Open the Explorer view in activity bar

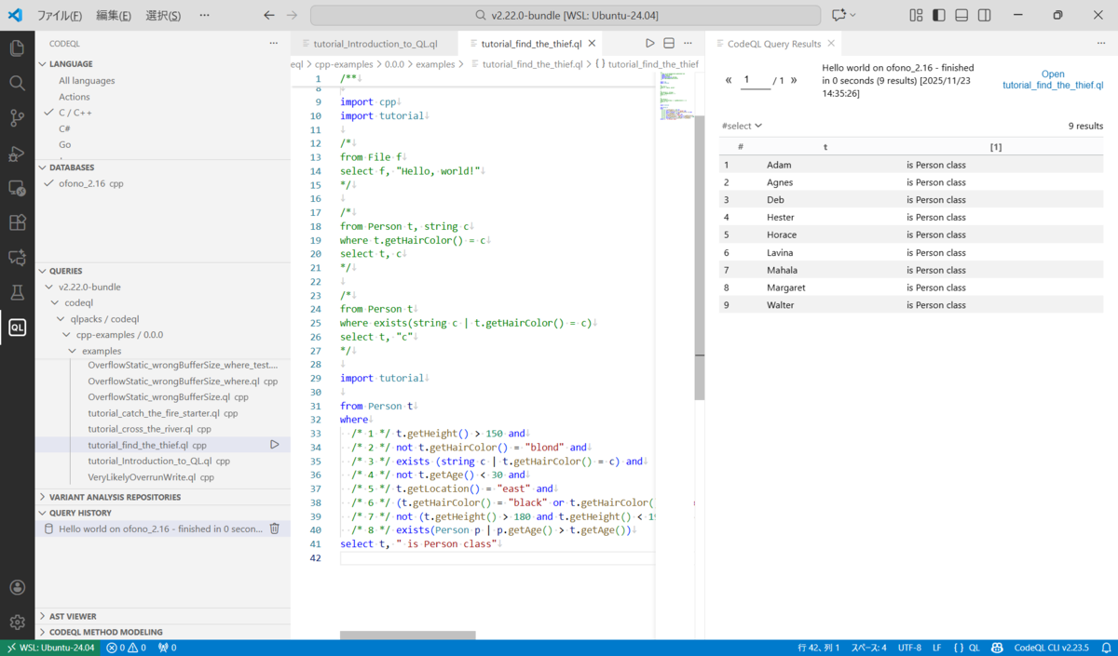pos(17,48)
